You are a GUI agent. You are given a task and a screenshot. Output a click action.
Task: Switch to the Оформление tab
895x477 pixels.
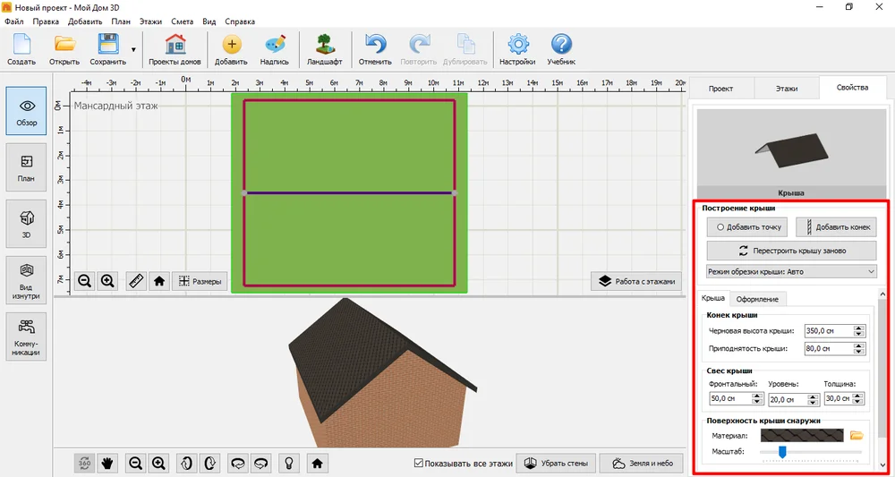click(x=757, y=298)
